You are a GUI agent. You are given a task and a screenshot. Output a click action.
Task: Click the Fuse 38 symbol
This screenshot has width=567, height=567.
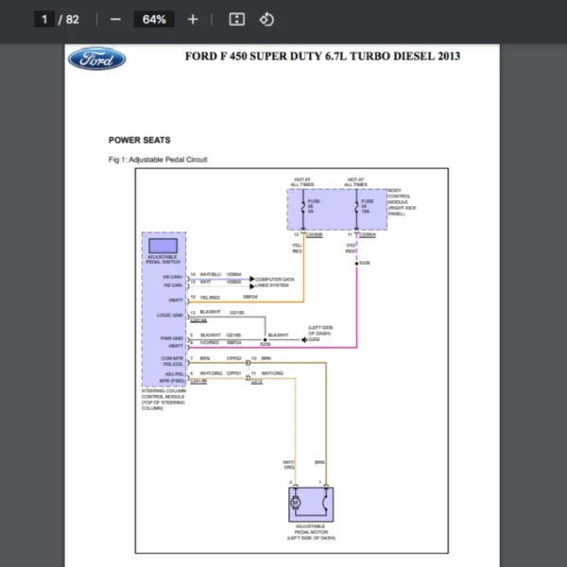click(x=302, y=202)
